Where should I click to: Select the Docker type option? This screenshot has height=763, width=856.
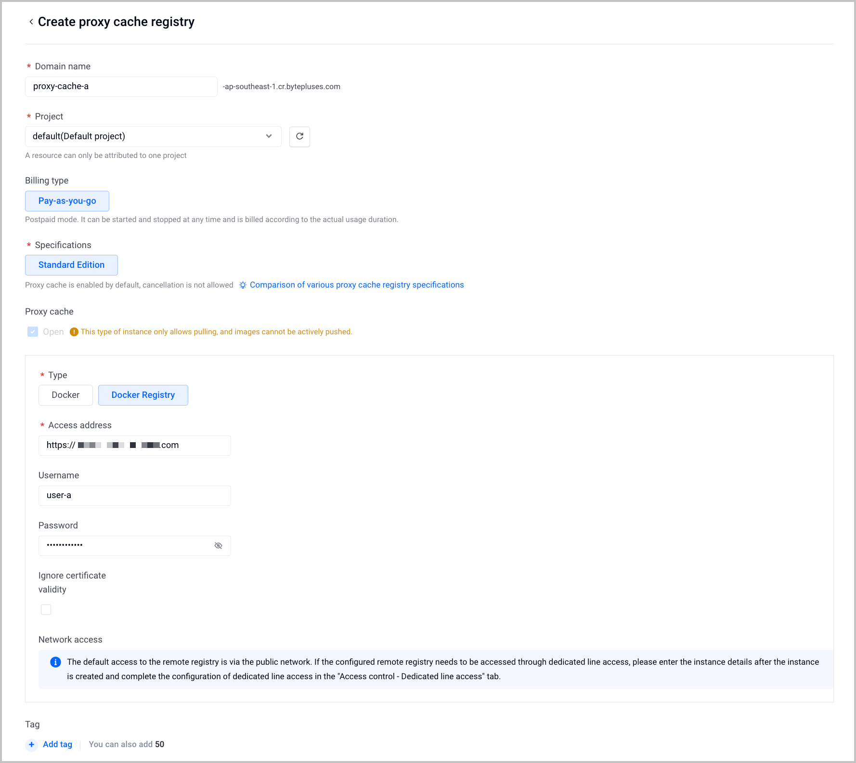point(65,395)
